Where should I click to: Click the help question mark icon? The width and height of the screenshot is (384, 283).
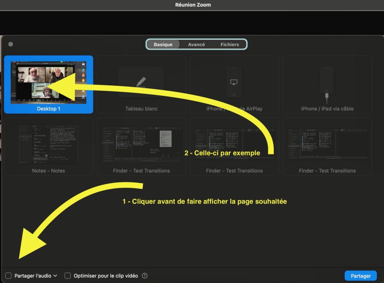point(145,276)
